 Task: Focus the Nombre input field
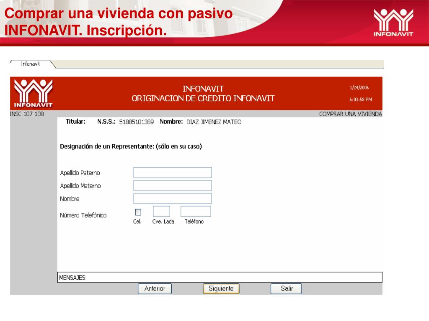[x=173, y=199]
